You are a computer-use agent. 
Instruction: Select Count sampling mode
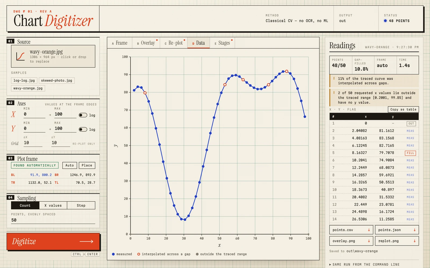click(25, 205)
